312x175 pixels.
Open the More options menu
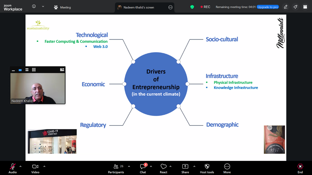(227, 168)
